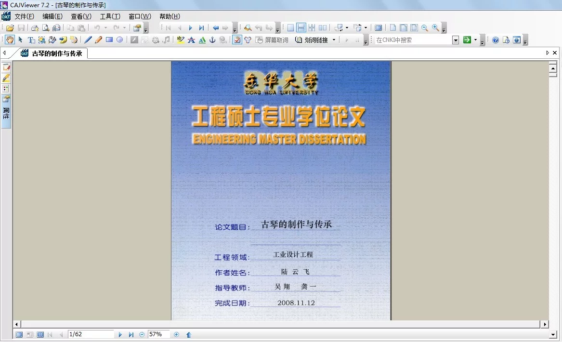Jump to last page via top toolbar
The width and height of the screenshot is (562, 342).
pos(201,28)
